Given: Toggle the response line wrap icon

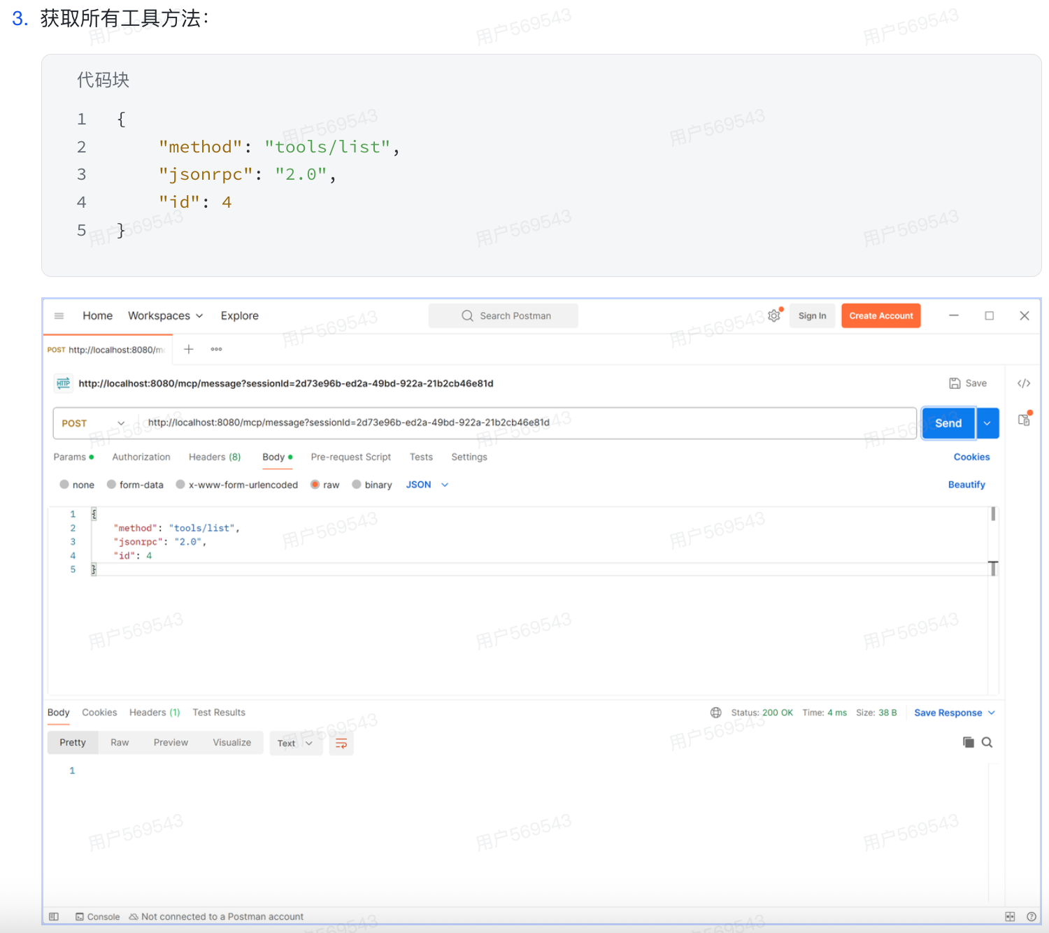Looking at the screenshot, I should 341,743.
